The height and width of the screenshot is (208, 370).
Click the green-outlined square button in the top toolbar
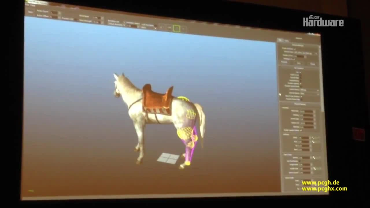coord(177,29)
